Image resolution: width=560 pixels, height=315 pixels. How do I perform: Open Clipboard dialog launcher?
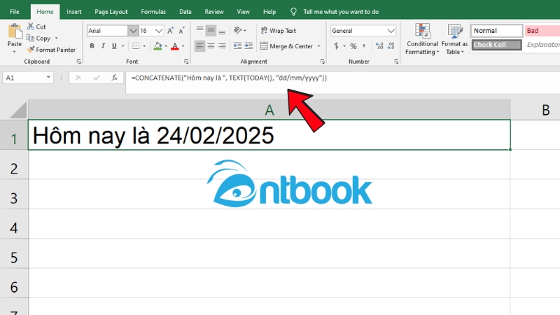(x=79, y=62)
